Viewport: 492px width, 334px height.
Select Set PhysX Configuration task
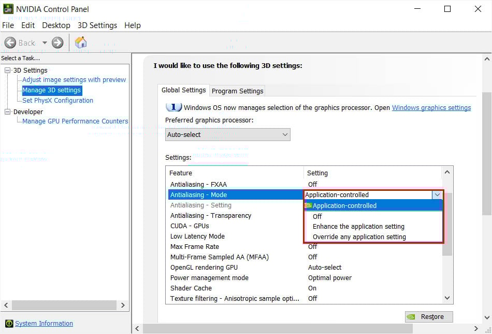tap(57, 101)
